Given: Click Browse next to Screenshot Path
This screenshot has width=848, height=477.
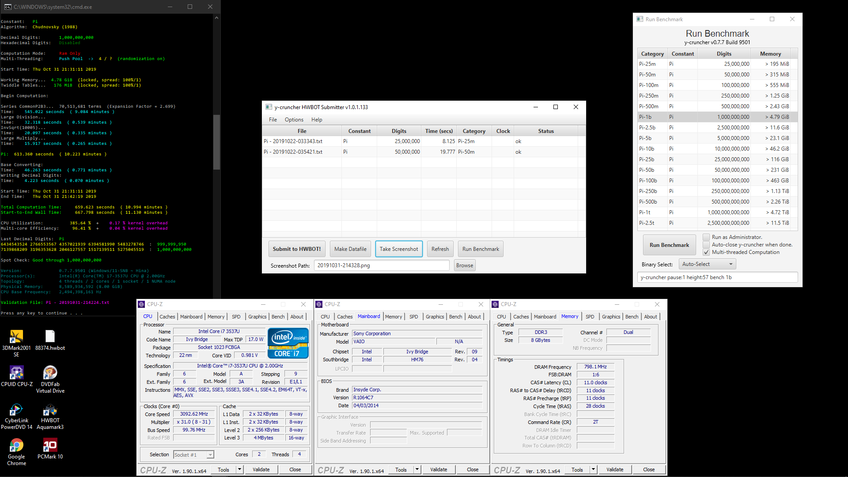Looking at the screenshot, I should click(x=465, y=265).
